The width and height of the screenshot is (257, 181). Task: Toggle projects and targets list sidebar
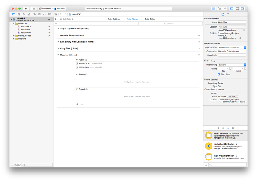56,19
